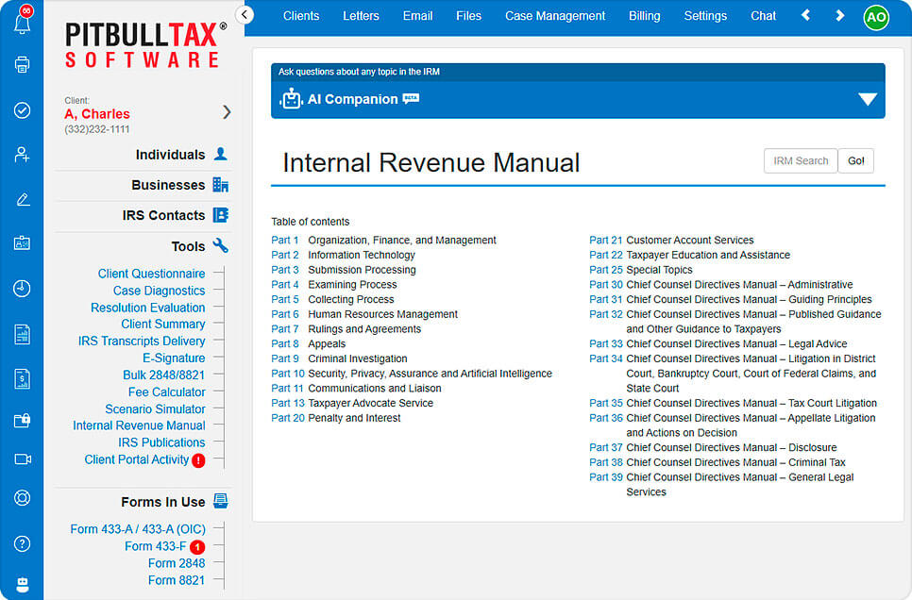Click the Go! search button

click(x=855, y=161)
